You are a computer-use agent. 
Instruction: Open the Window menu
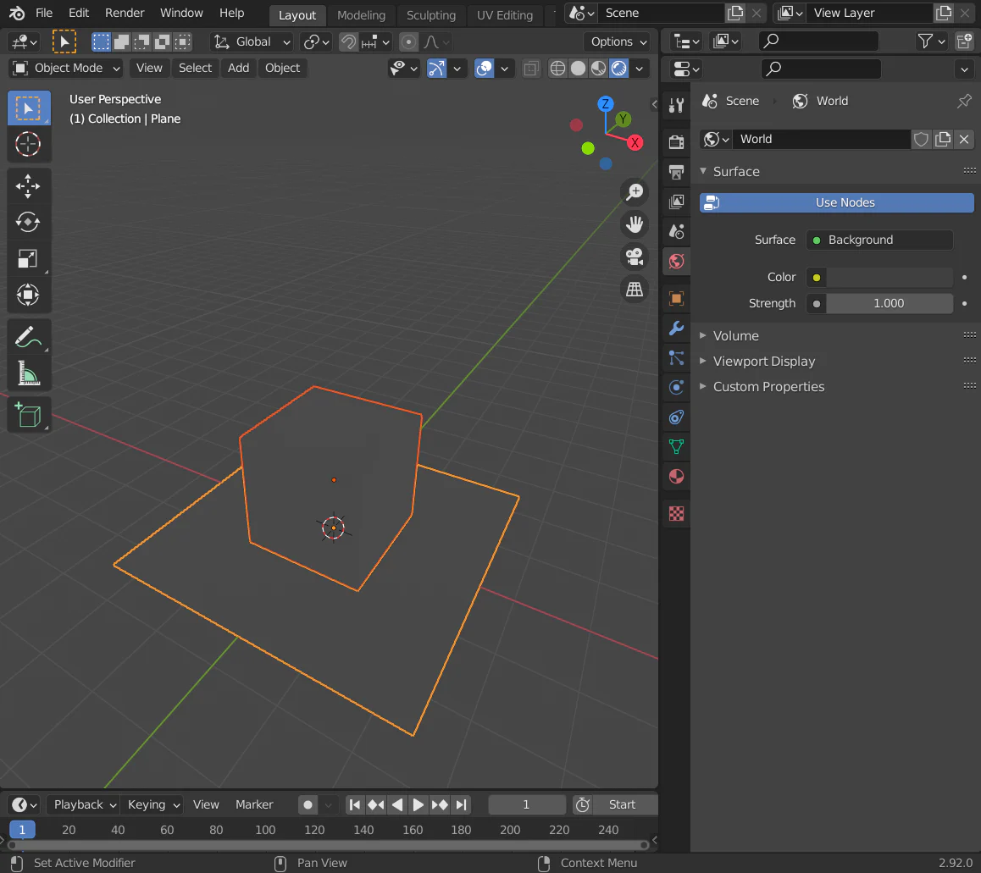(181, 14)
